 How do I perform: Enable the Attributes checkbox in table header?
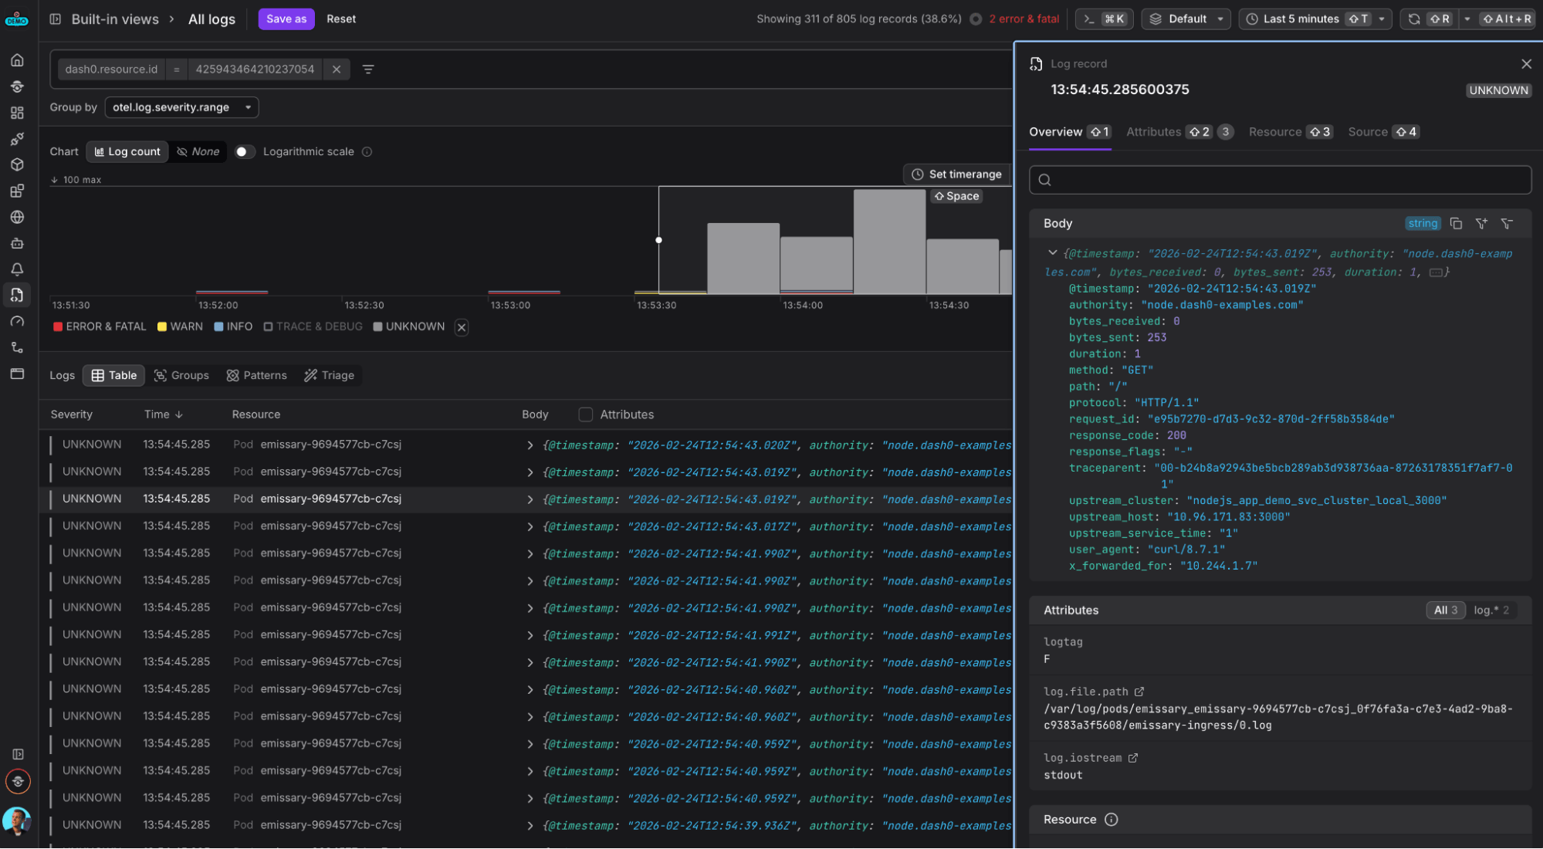[x=586, y=414]
